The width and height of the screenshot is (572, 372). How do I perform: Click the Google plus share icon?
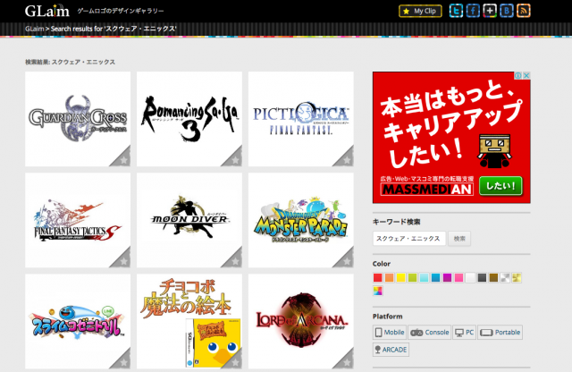(491, 11)
